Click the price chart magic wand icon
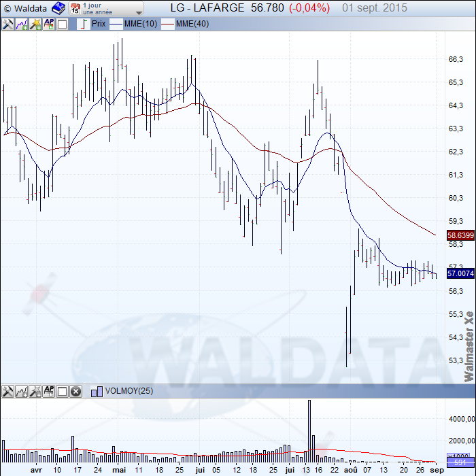Image resolution: width=476 pixels, height=476 pixels. [35, 24]
